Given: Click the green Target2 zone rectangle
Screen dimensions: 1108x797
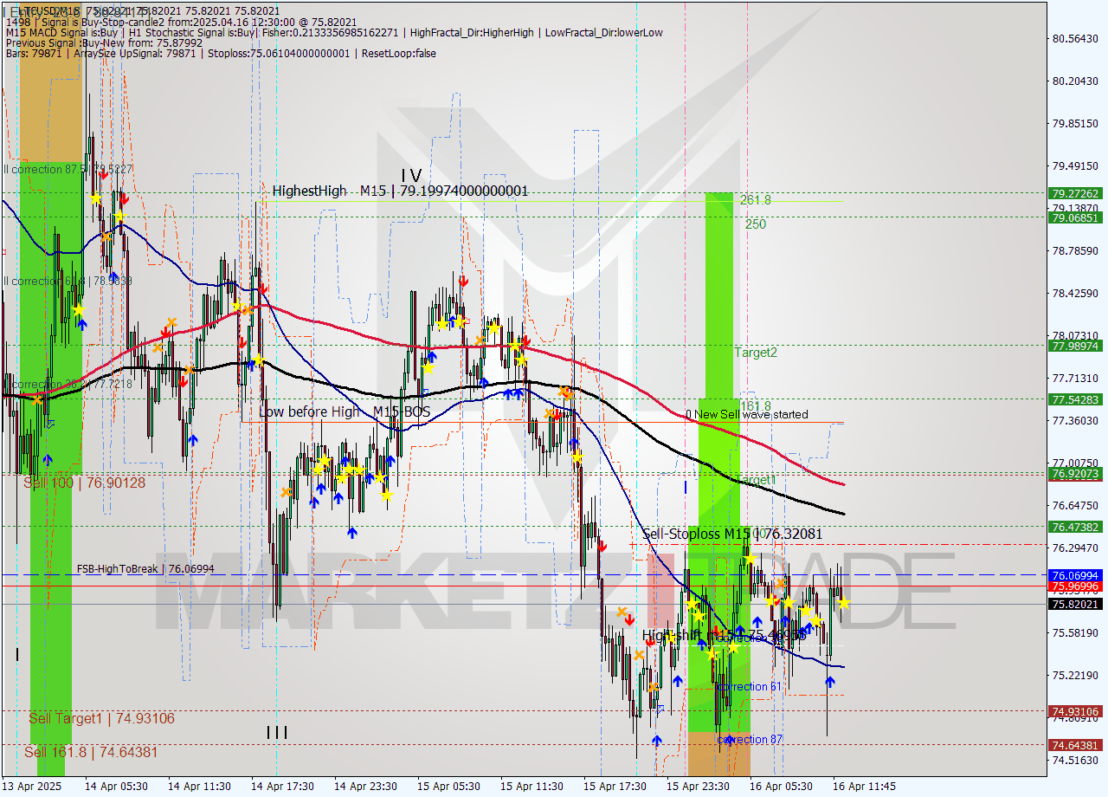Looking at the screenshot, I should pyautogui.click(x=718, y=353).
